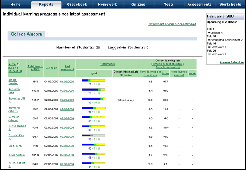Sort by the Name column header
Viewport: 246px width, 170px height.
point(12,64)
